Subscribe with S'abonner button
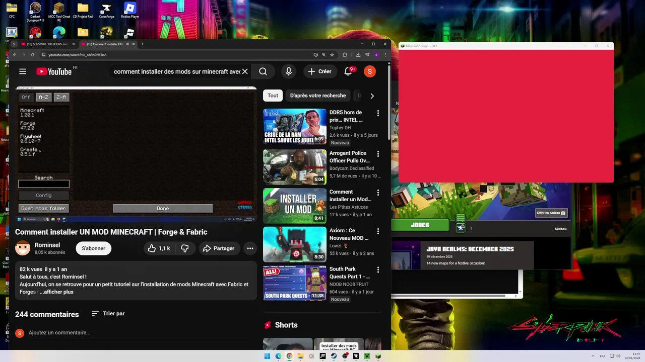Screen dimensions: 645x362 click(x=94, y=248)
